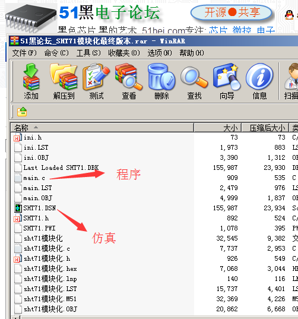Open the 向导 (Wizard) toolbar icon
Image resolution: width=298 pixels, height=319 pixels.
227,81
